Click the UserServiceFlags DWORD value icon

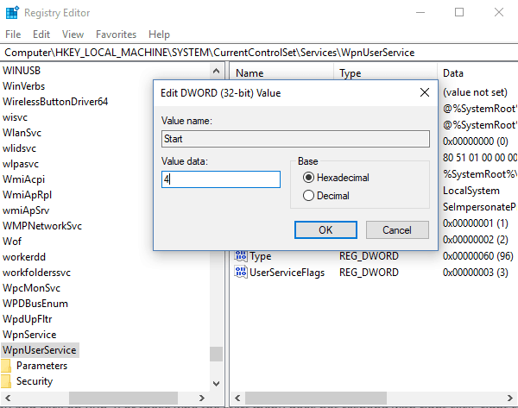[x=241, y=273]
